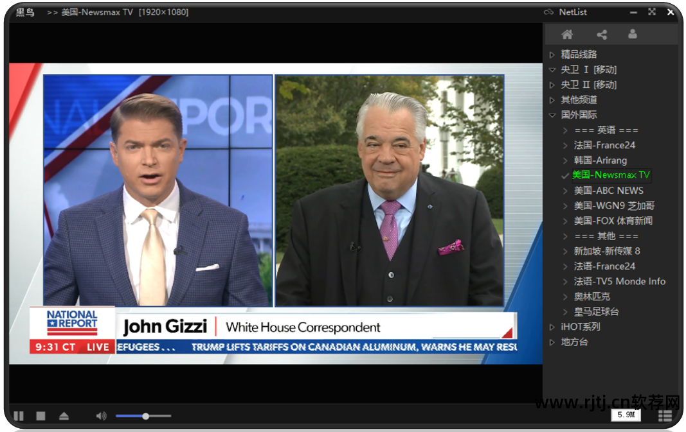Click the 5.9M bitrate status box

pyautogui.click(x=626, y=415)
